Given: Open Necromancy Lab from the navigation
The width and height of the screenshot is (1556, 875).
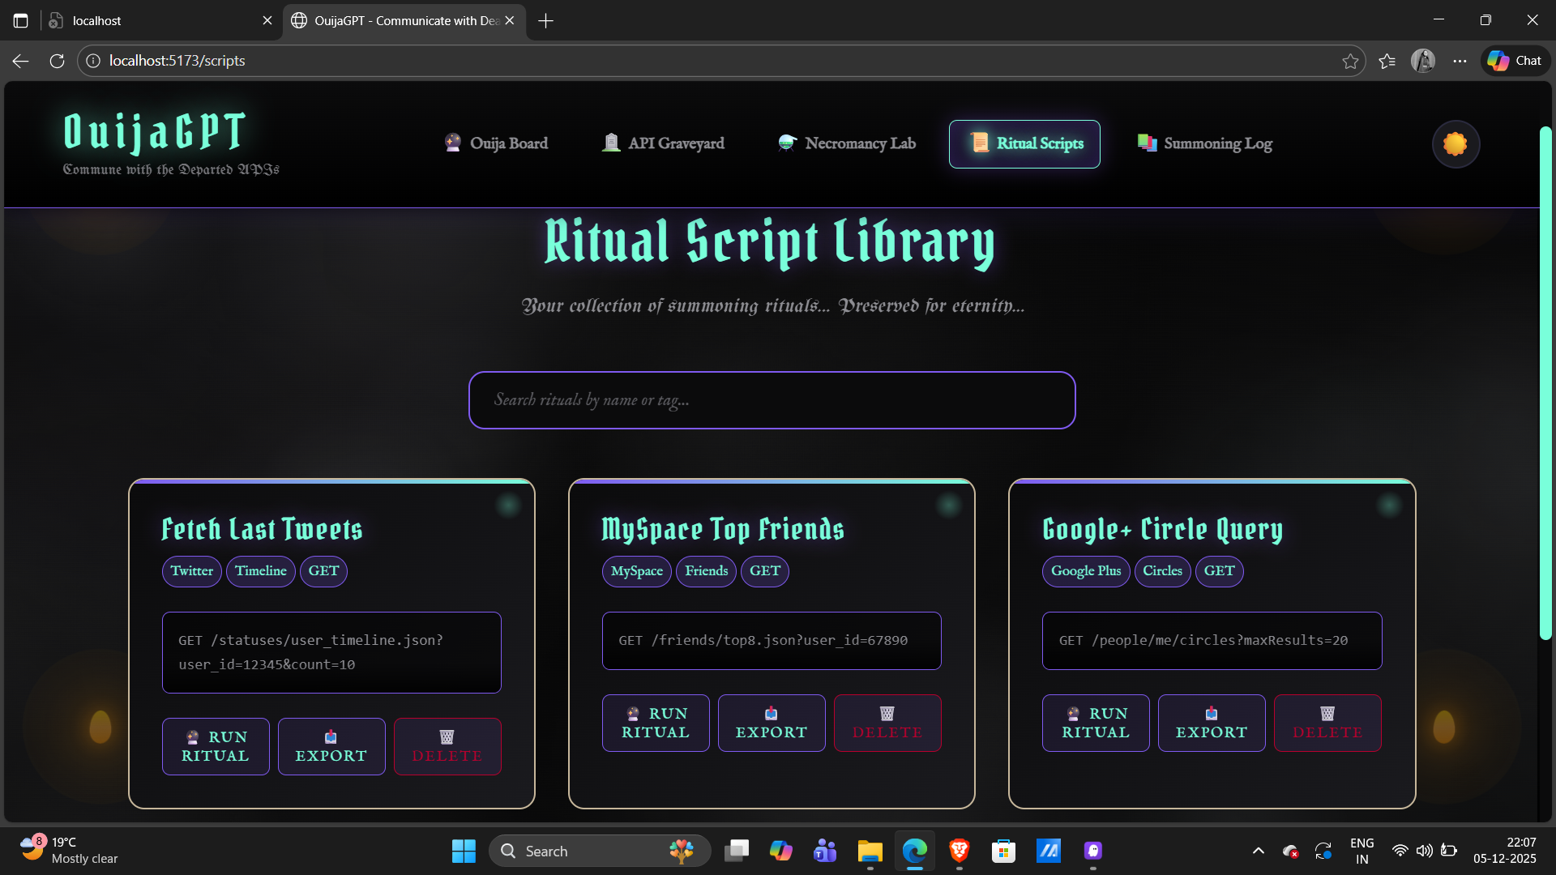Looking at the screenshot, I should point(846,143).
